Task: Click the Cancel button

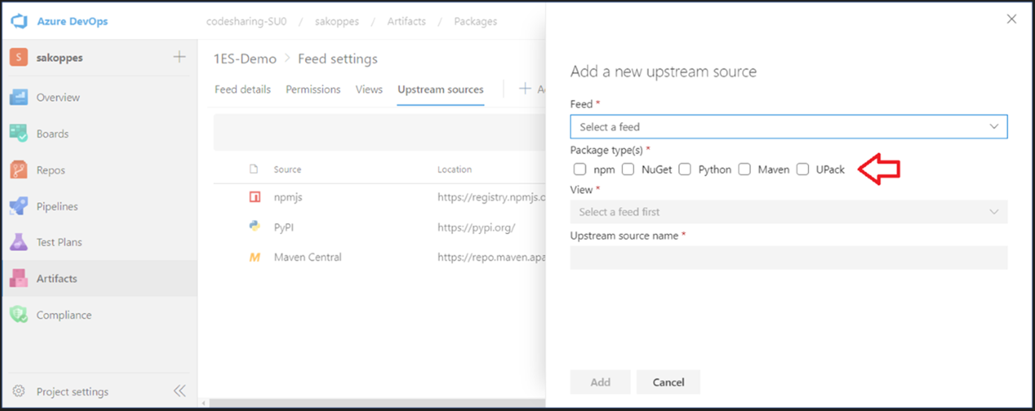Action: [668, 382]
